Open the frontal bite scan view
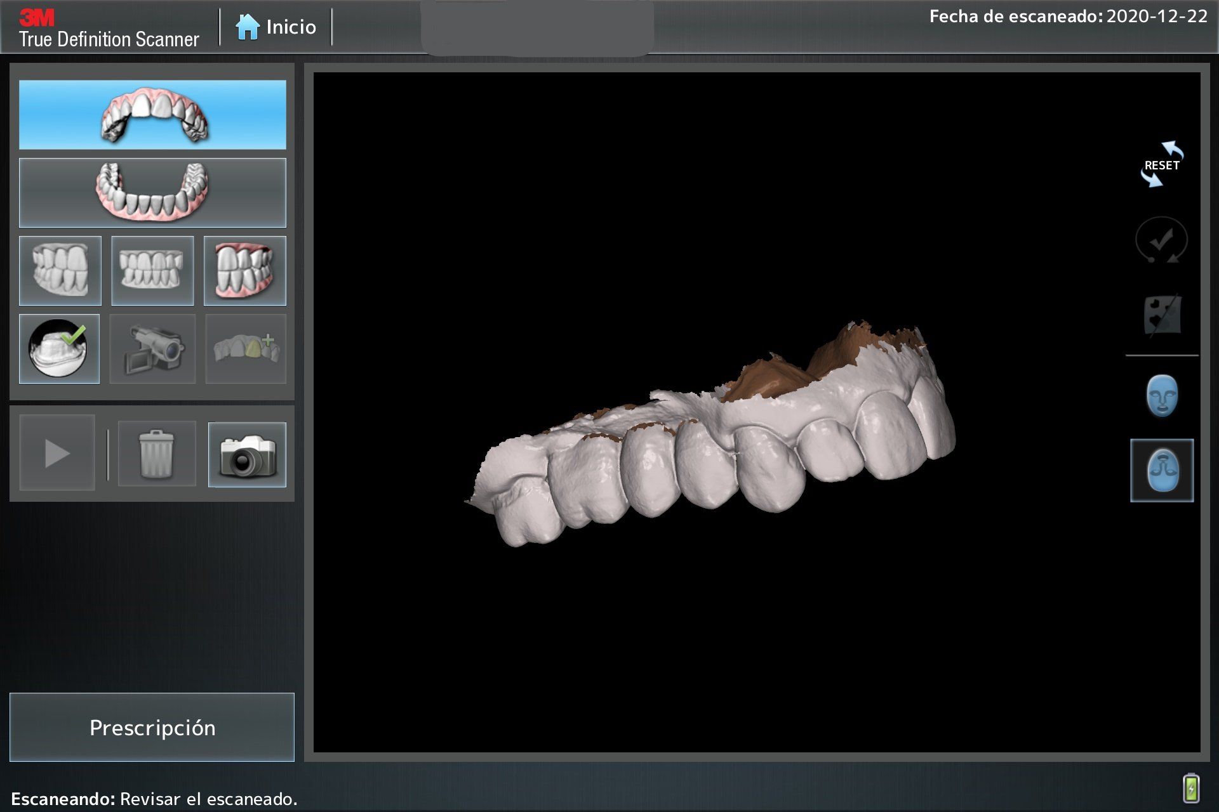 pos(152,271)
